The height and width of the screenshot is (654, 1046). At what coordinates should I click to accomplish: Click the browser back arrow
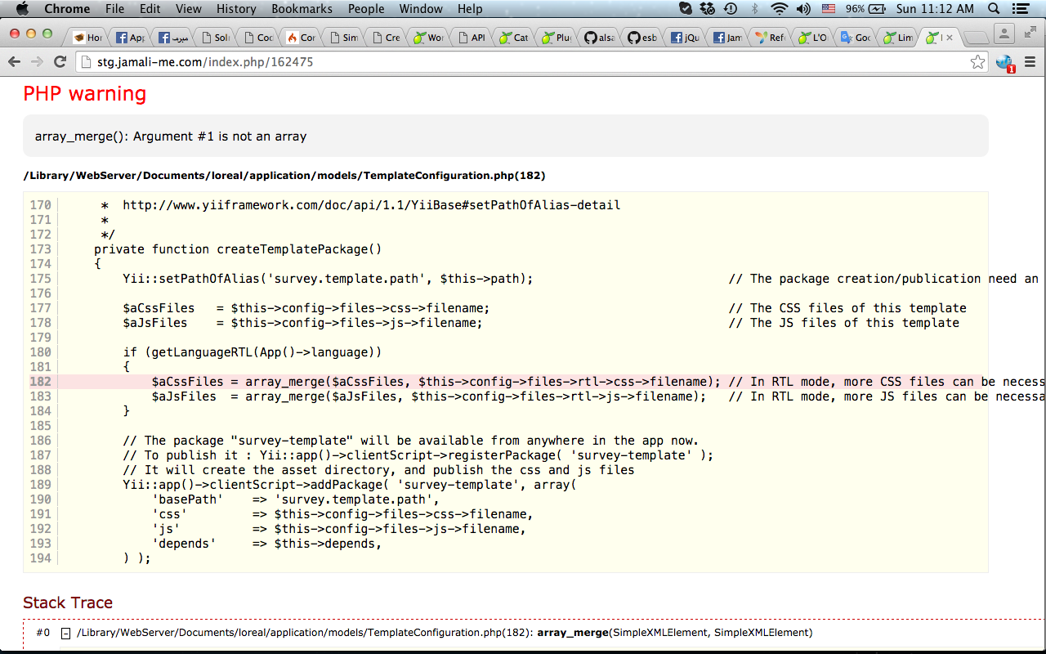coord(14,62)
